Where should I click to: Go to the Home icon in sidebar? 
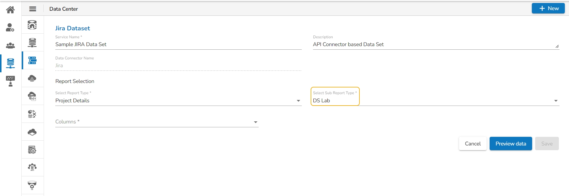(10, 10)
